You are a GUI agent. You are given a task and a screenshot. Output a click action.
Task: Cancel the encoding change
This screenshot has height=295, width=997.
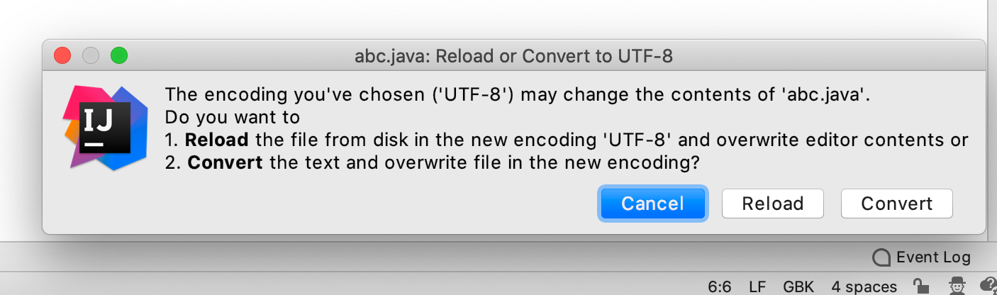[x=652, y=204]
